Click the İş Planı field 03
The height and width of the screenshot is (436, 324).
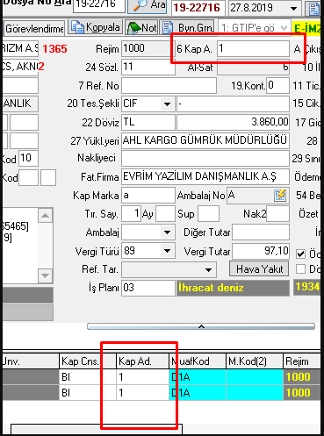click(x=148, y=288)
